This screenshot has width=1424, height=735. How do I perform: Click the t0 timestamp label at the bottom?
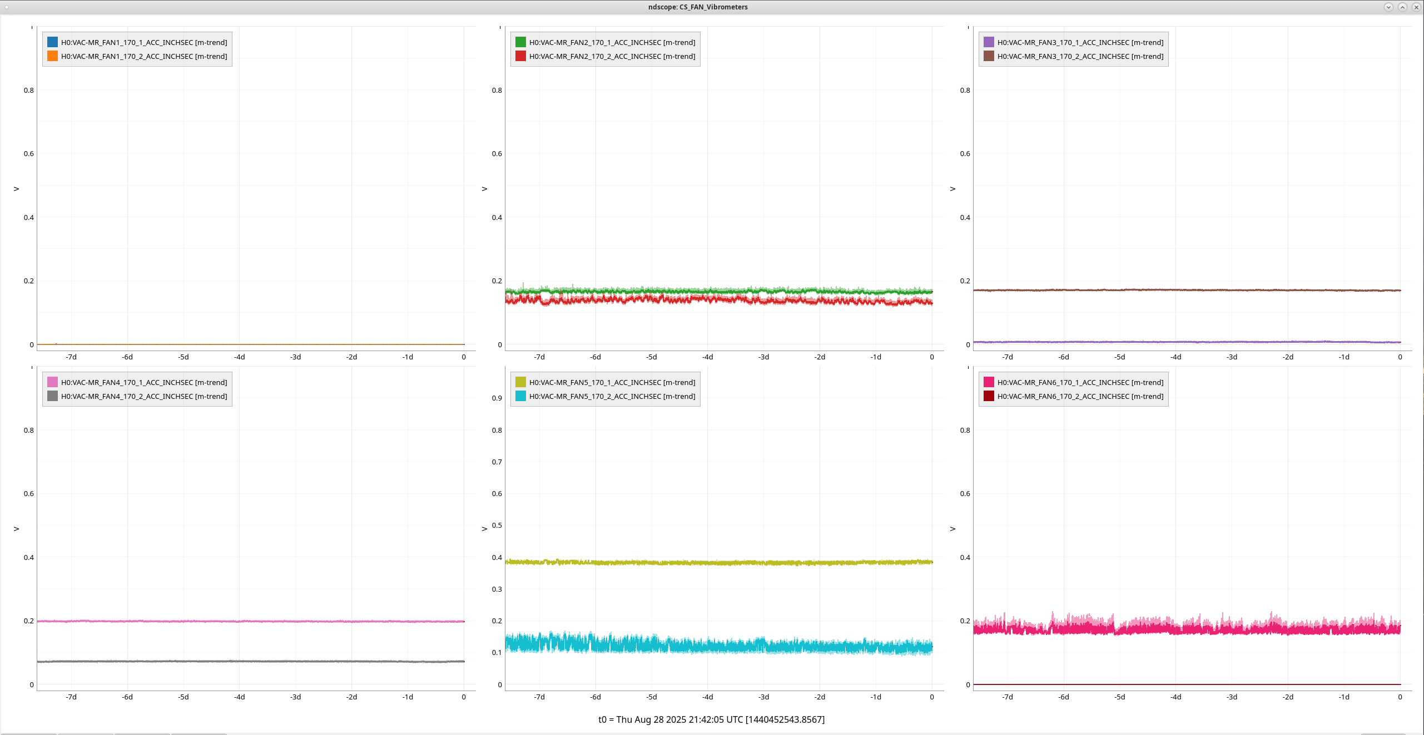pyautogui.click(x=711, y=719)
